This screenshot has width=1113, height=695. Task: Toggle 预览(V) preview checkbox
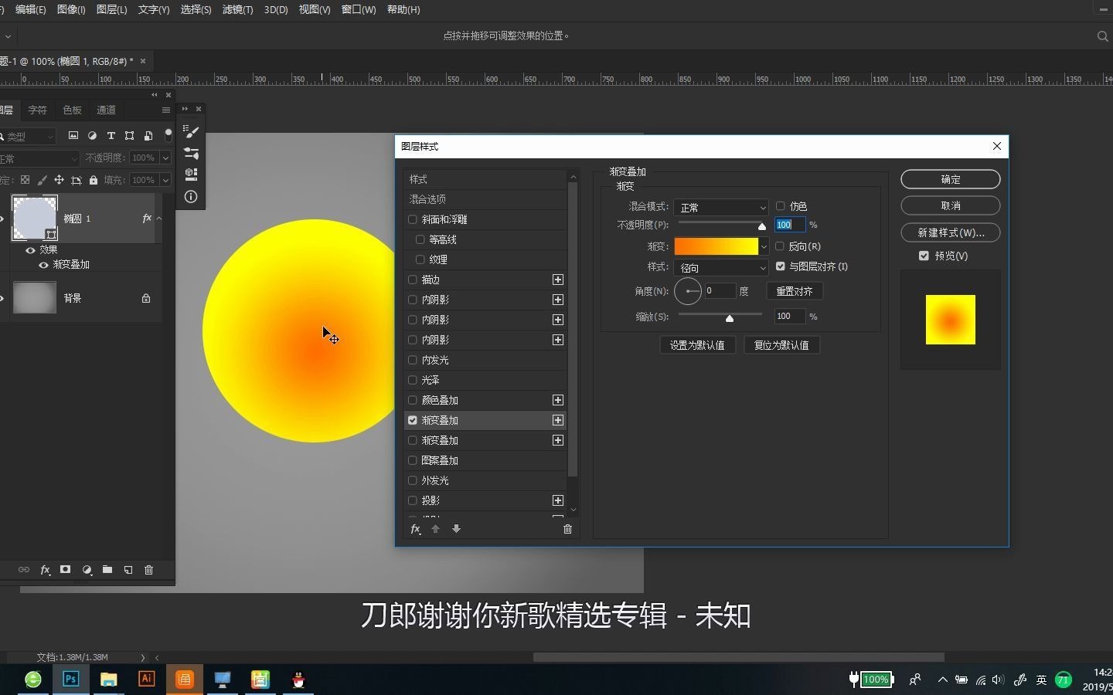tap(924, 256)
